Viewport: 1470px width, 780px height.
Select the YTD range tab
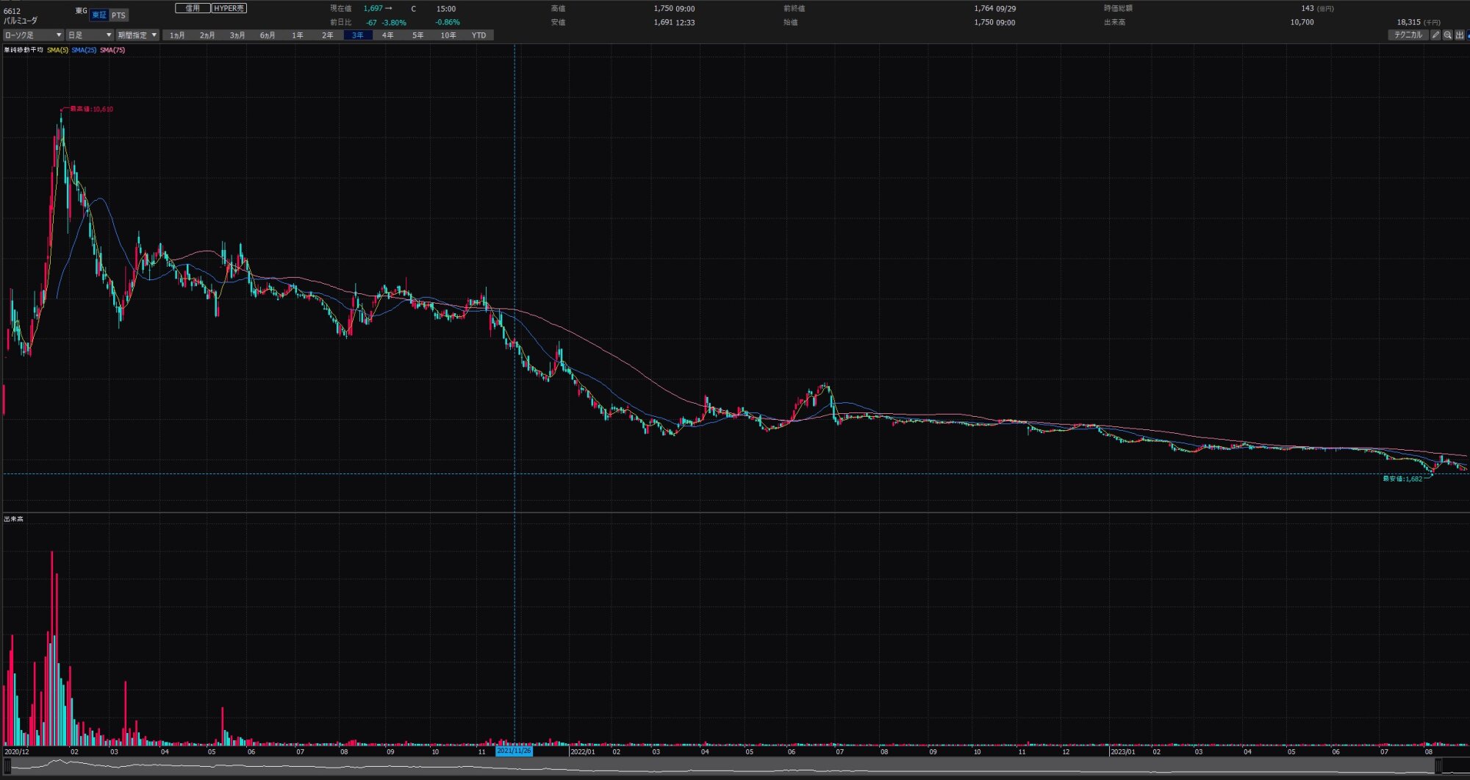478,35
